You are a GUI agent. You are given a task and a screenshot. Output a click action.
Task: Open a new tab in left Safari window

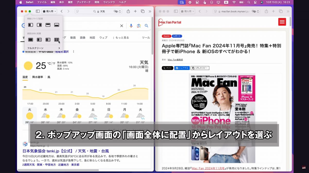135,11
